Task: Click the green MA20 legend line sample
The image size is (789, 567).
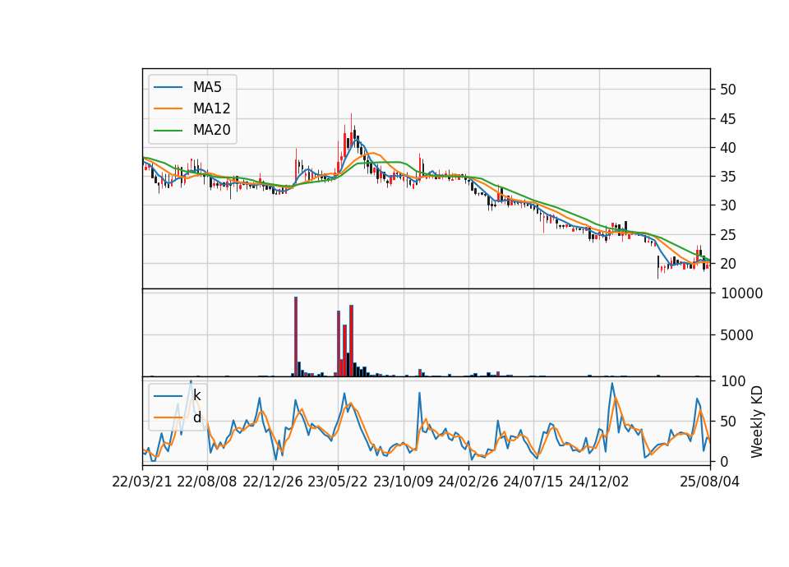Action: click(x=168, y=131)
